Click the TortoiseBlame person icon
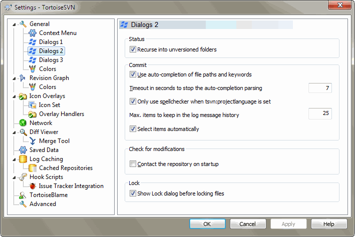 click(x=23, y=195)
